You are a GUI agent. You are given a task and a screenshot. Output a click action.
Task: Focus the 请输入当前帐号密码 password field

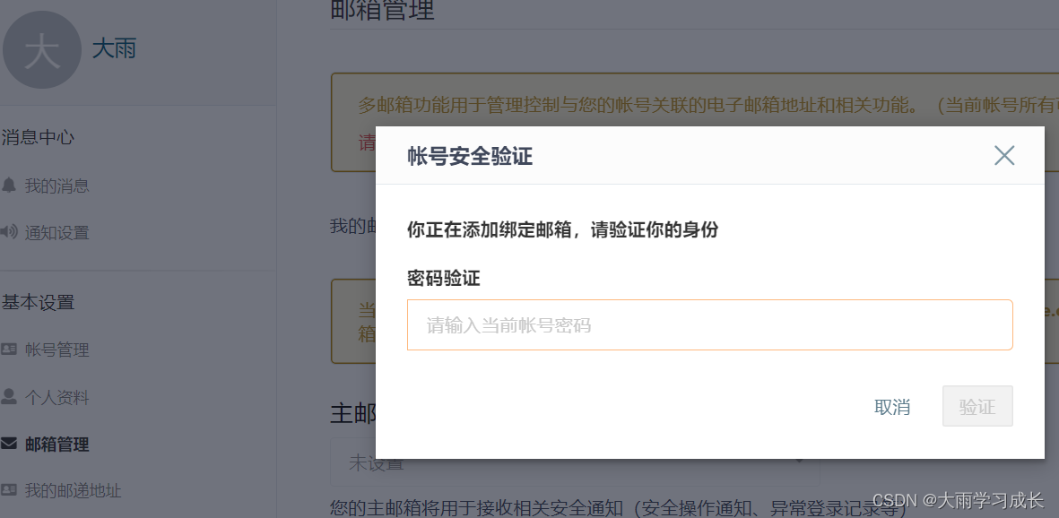click(710, 324)
